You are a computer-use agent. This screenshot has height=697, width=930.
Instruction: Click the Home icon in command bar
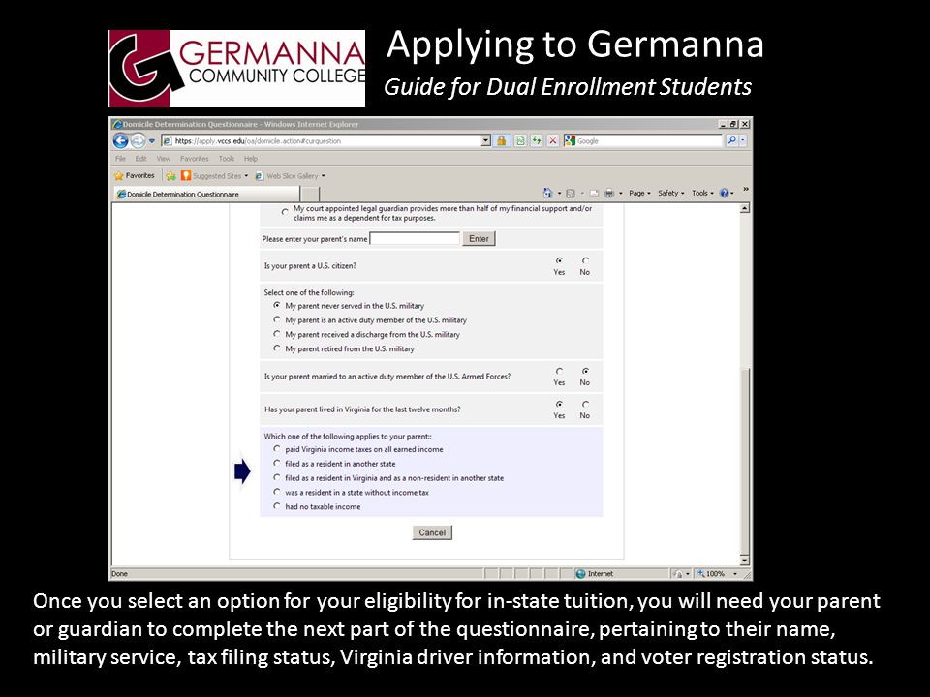[x=547, y=194]
